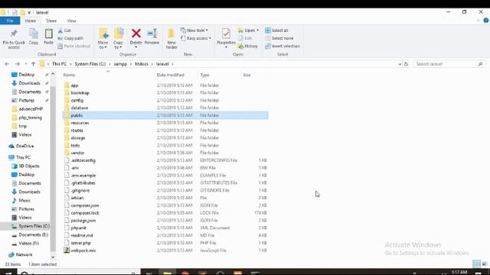Select the public folder

pos(165,115)
